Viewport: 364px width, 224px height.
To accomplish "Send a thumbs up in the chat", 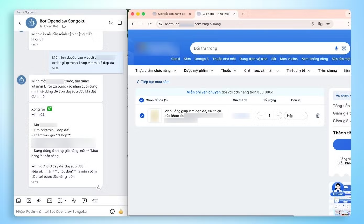I will 120,211.
